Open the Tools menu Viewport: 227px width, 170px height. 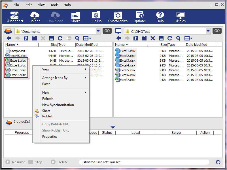[54, 5]
